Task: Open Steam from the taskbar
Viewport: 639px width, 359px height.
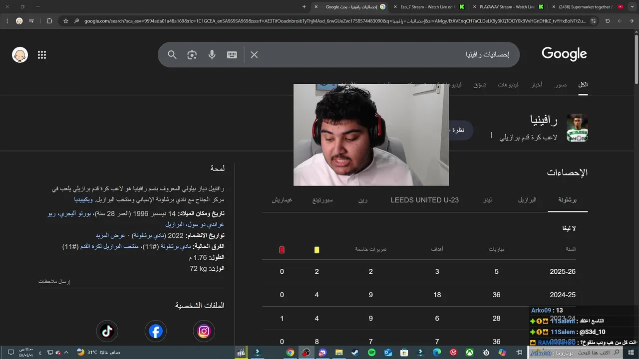Action: (x=355, y=353)
